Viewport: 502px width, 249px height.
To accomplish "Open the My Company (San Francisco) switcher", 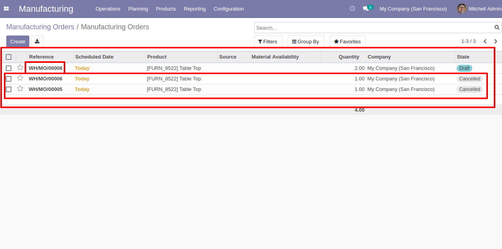I will tap(413, 9).
